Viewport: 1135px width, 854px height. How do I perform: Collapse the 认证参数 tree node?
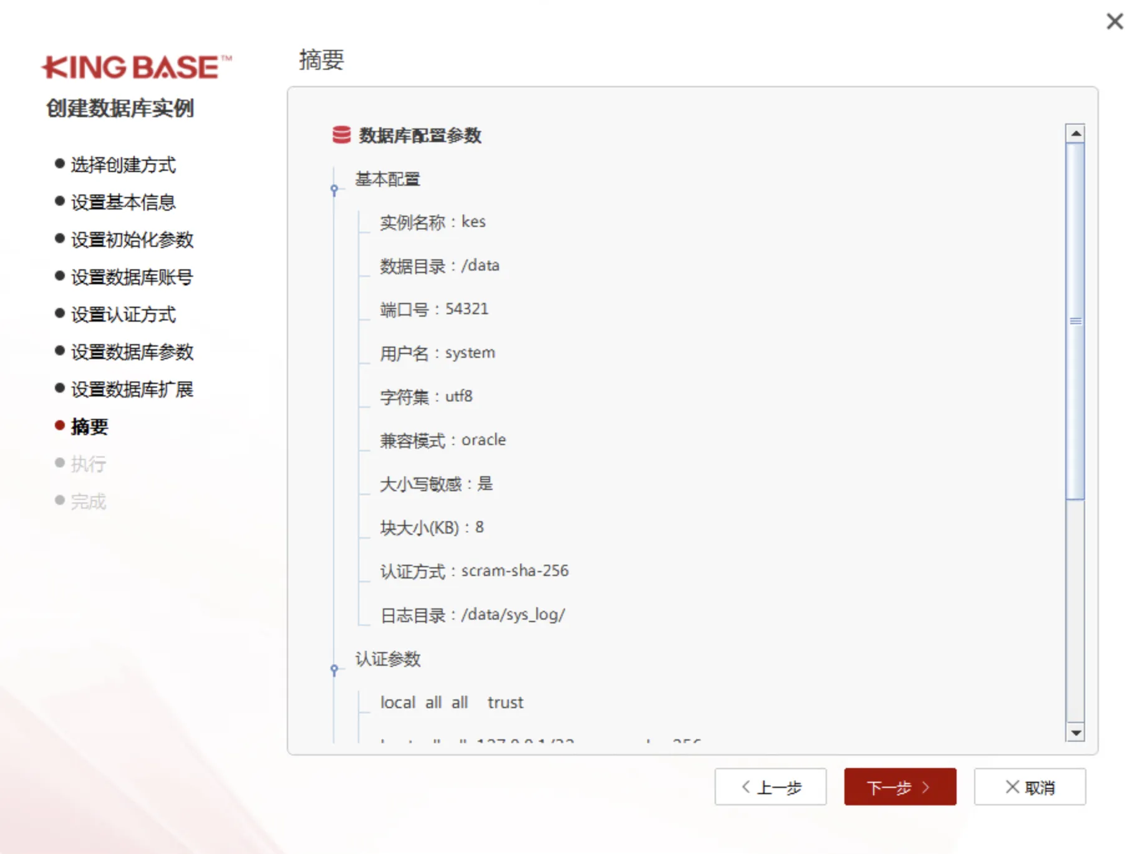334,669
